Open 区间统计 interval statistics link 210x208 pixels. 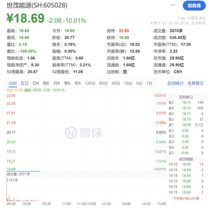[x=176, y=83]
